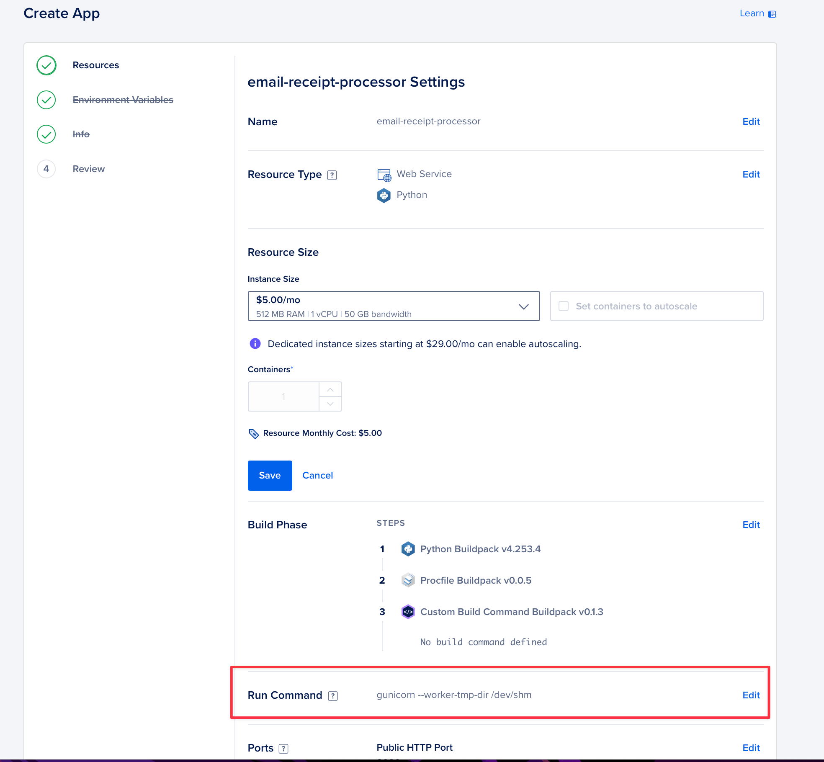
Task: Go to the Resources step
Action: [x=96, y=65]
